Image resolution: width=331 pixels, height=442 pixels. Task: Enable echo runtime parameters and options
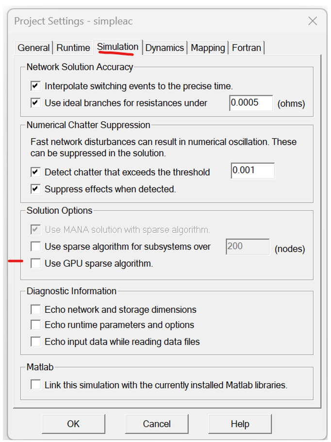point(35,325)
